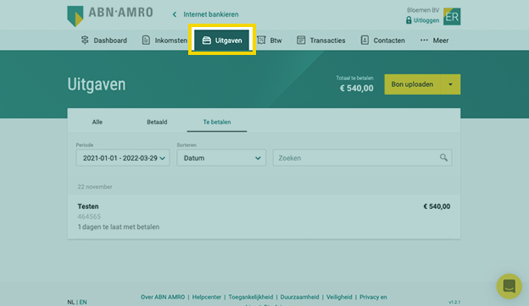Open the Testen expense entry
Screen dimensions: 529x306
click(x=264, y=216)
